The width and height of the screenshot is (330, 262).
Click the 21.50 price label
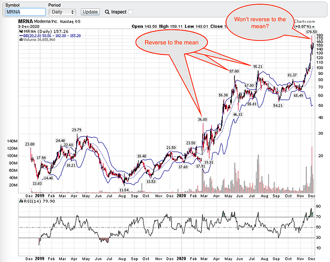tap(171, 148)
